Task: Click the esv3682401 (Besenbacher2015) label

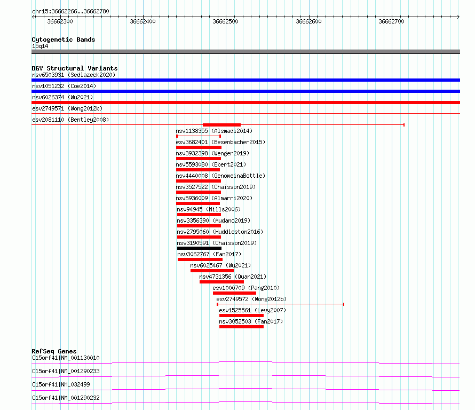Action: [x=220, y=142]
